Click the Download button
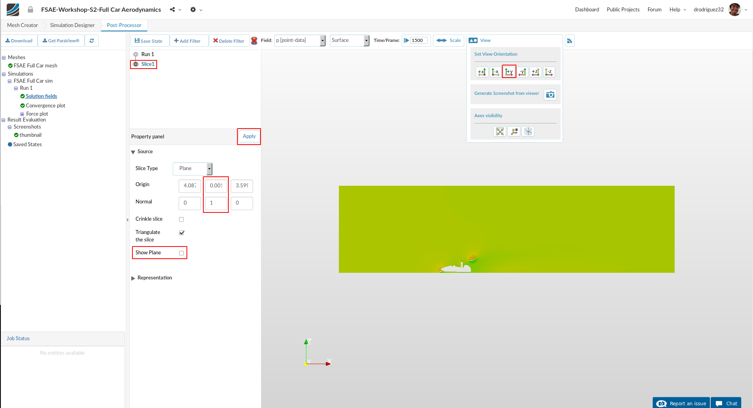This screenshot has width=753, height=408. pyautogui.click(x=19, y=41)
